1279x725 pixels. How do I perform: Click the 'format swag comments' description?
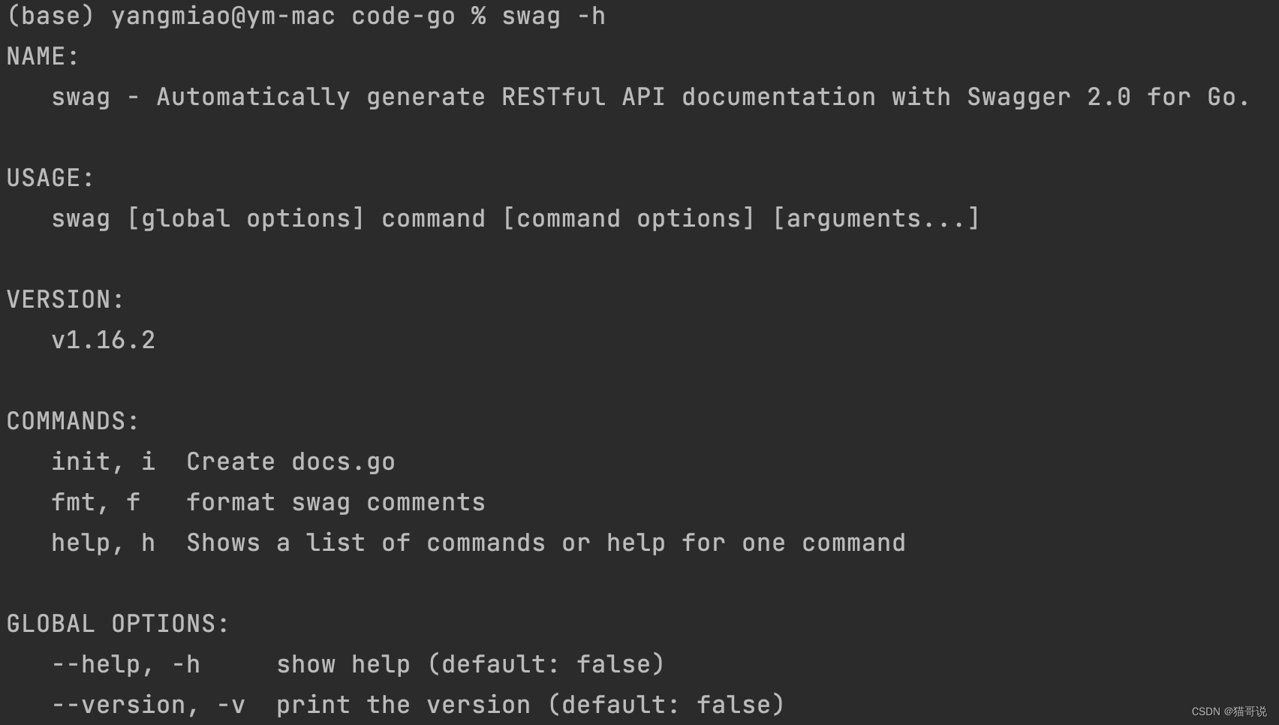point(336,502)
